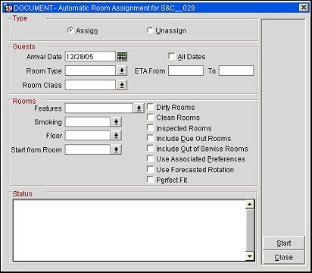
Task: Expand the Room Class dropdown list
Action: pyautogui.click(x=121, y=85)
